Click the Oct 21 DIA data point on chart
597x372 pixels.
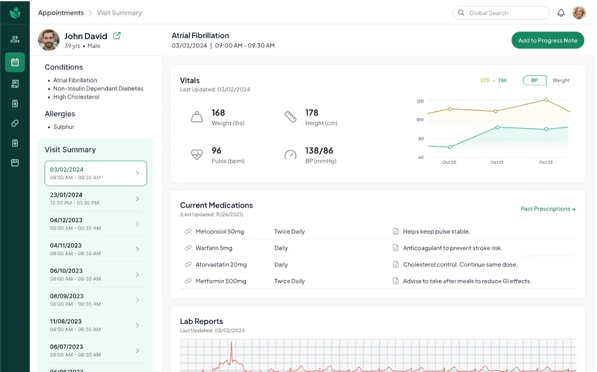pyautogui.click(x=497, y=128)
